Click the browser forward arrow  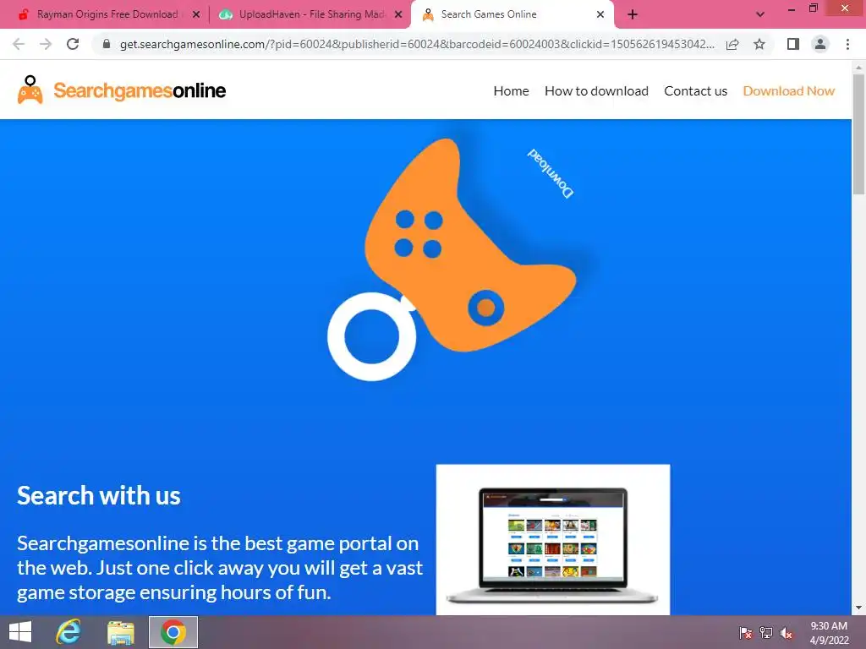click(46, 44)
